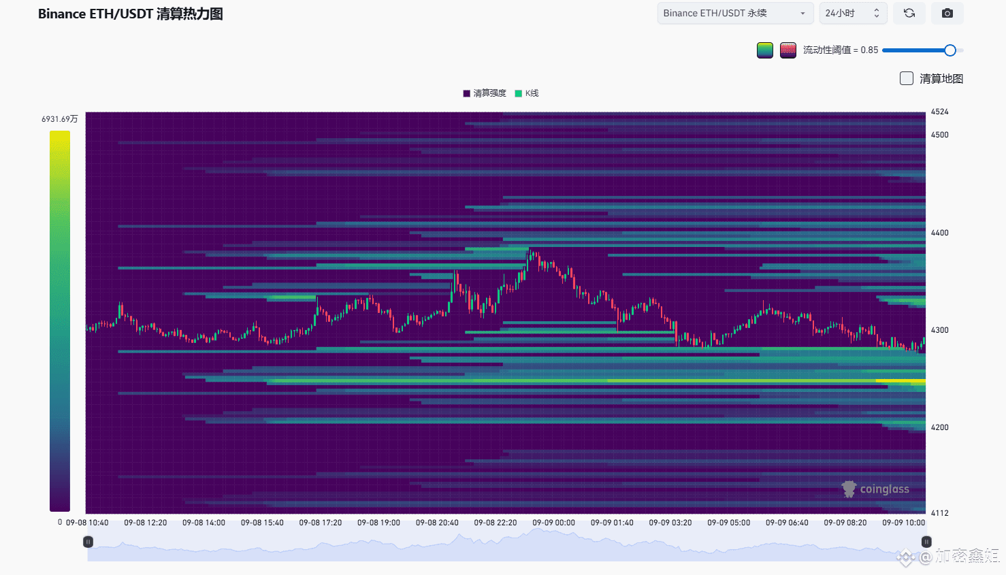Click the Binance ETH/USDT 清算热力图 title
The image size is (1006, 575).
(131, 14)
